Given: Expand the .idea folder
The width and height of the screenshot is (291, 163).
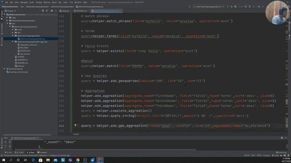Looking at the screenshot, I should 7,18.
